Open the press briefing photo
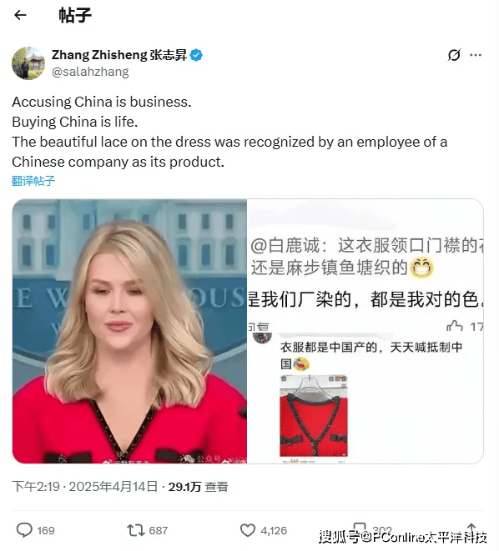Screen dimensions: 499x551 click(129, 331)
